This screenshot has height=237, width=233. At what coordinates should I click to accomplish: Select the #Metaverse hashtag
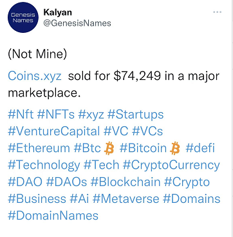coord(126,199)
